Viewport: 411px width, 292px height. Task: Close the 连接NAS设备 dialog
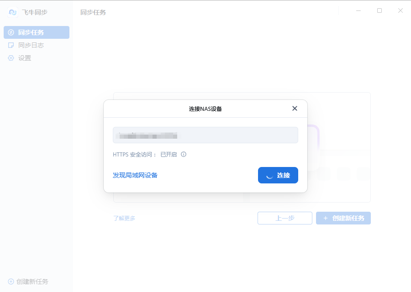click(295, 109)
